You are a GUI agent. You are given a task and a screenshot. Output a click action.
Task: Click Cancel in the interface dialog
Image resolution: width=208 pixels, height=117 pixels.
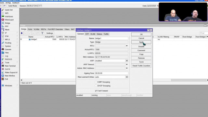141,38
